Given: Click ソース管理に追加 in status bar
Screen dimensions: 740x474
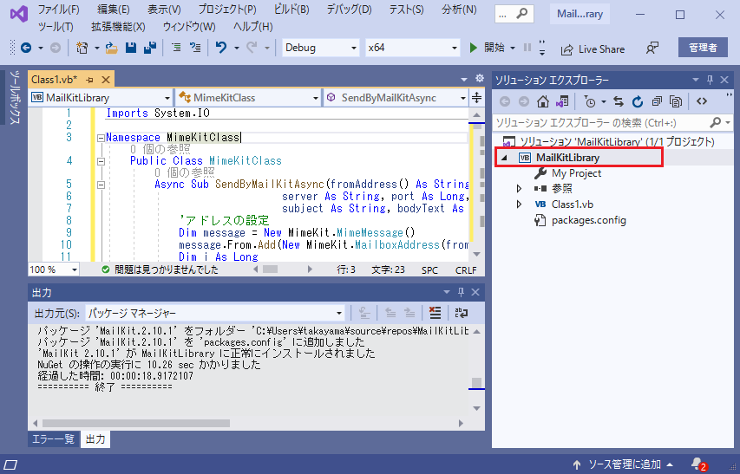Looking at the screenshot, I should 623,464.
